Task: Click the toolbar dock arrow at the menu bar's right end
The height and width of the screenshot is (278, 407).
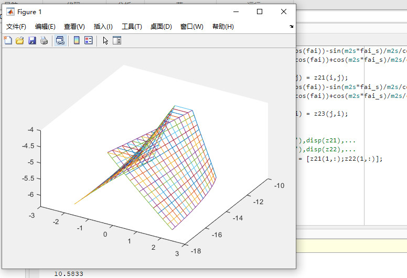Action: click(291, 26)
